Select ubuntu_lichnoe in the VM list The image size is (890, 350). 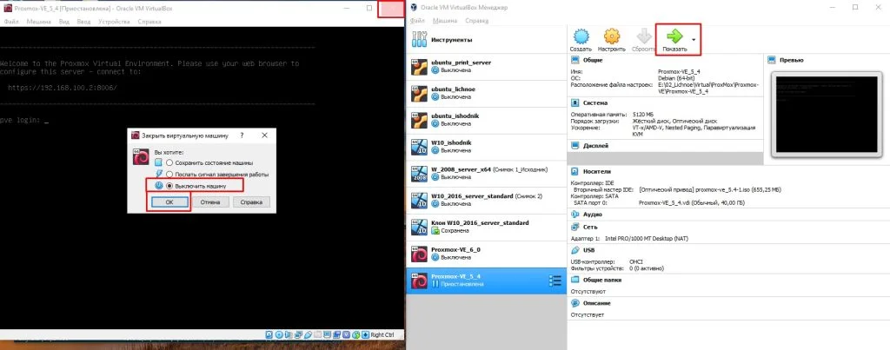click(487, 94)
